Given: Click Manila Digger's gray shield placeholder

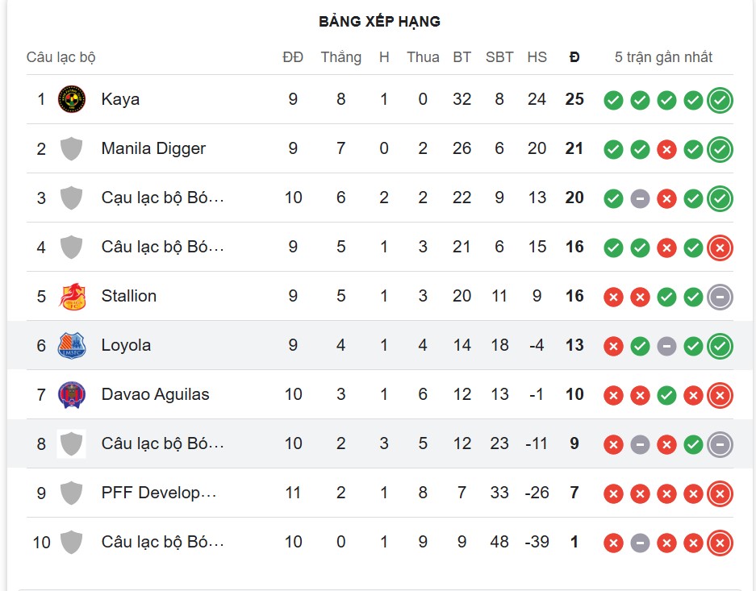Looking at the screenshot, I should tap(72, 148).
